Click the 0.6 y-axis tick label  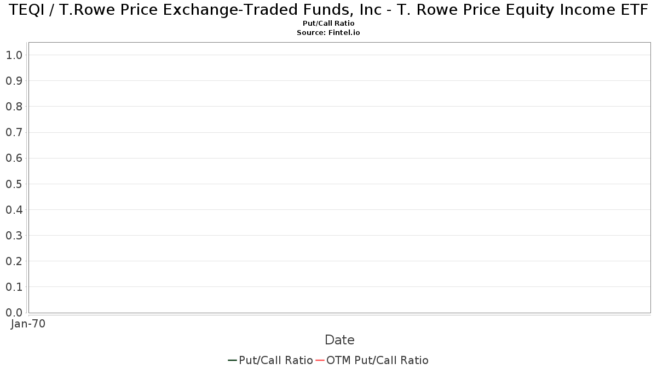[x=14, y=158]
